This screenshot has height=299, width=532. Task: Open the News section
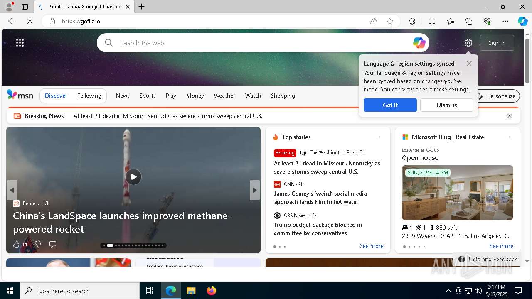pos(123,96)
